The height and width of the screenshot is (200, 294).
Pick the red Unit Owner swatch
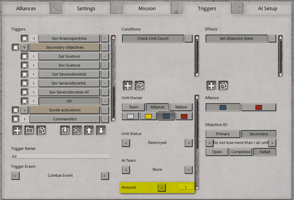pyautogui.click(x=184, y=116)
